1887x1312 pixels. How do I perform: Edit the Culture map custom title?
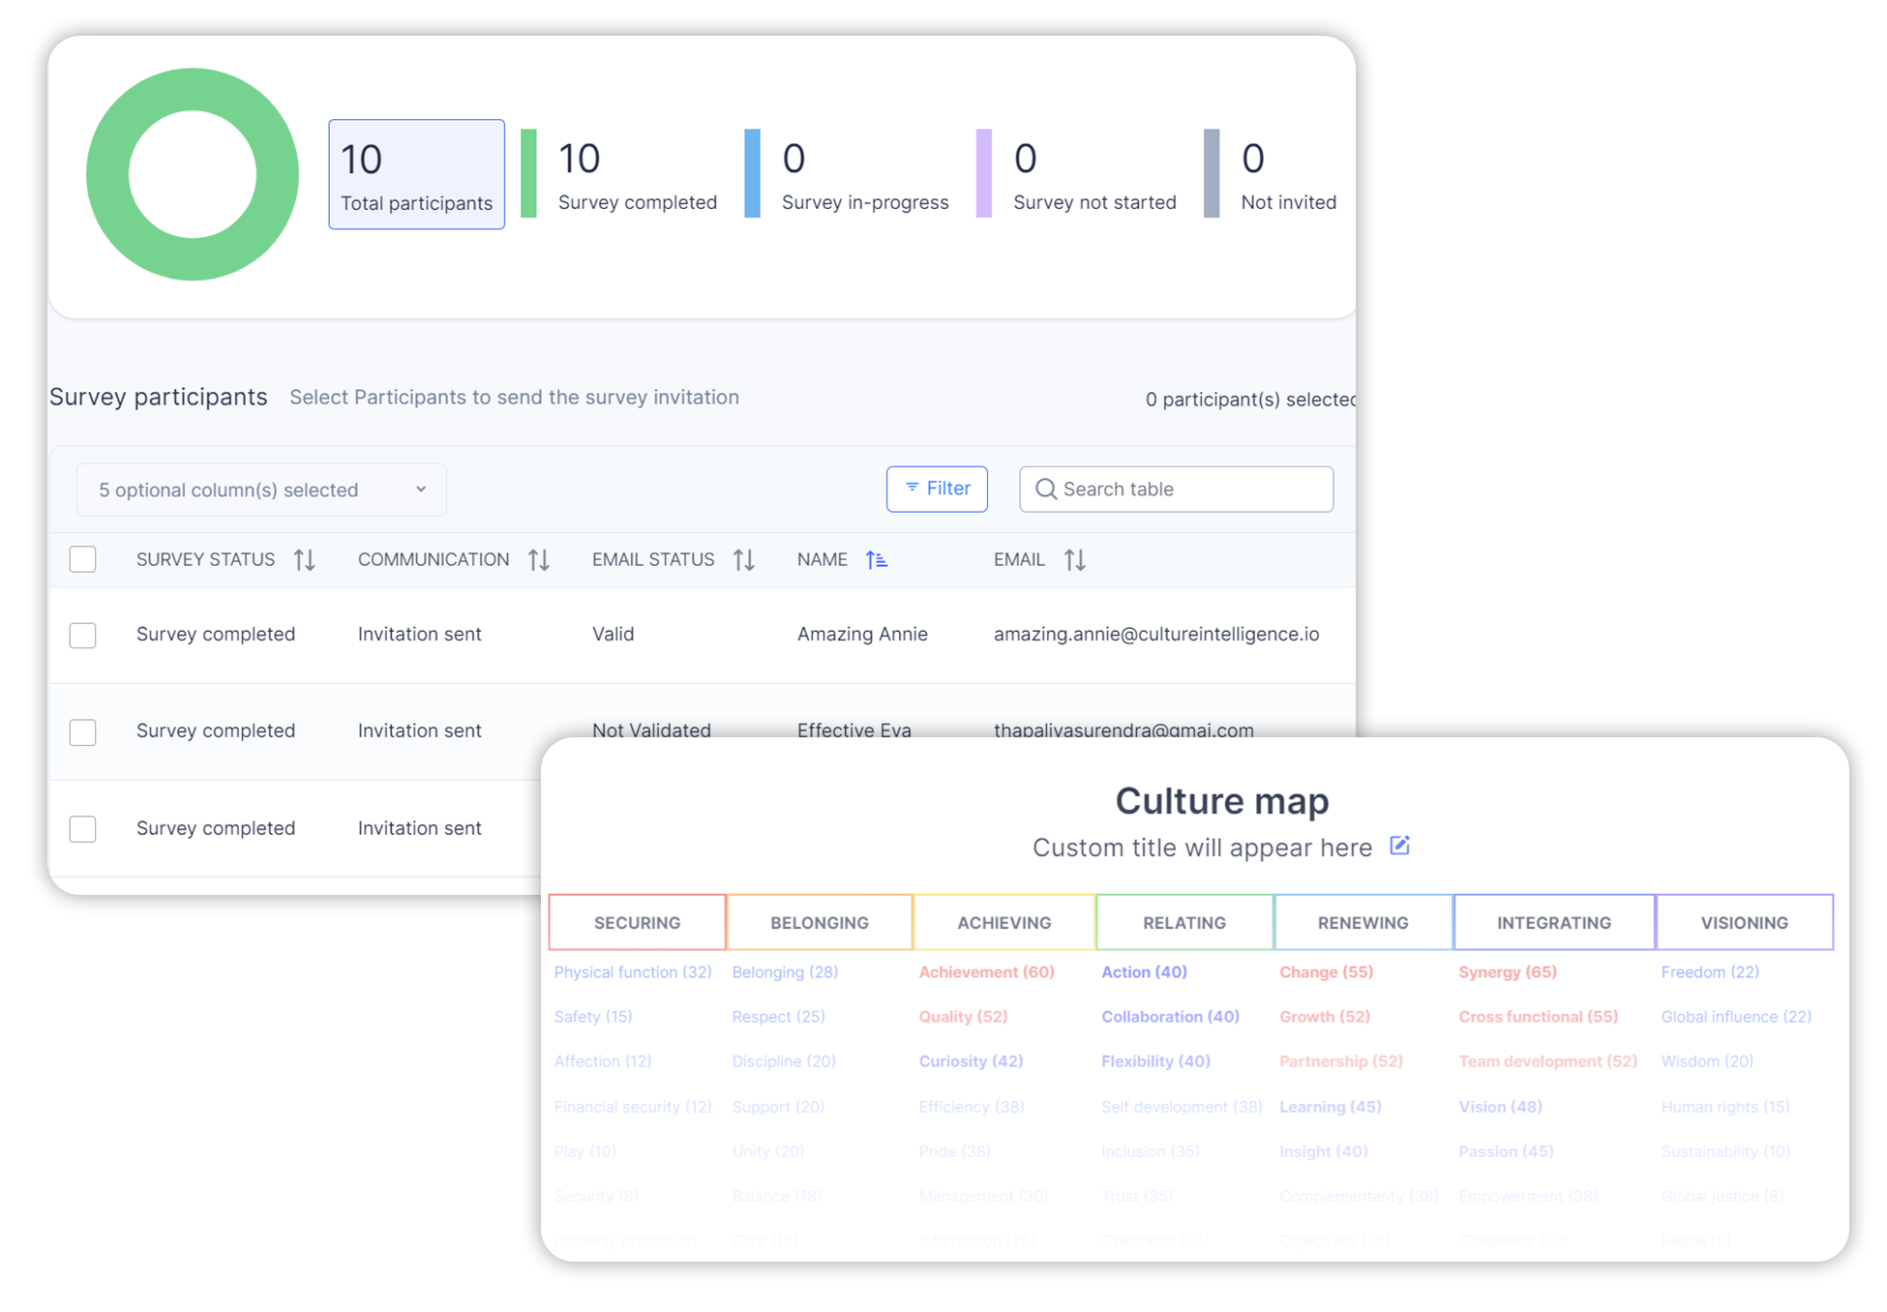click(1399, 846)
